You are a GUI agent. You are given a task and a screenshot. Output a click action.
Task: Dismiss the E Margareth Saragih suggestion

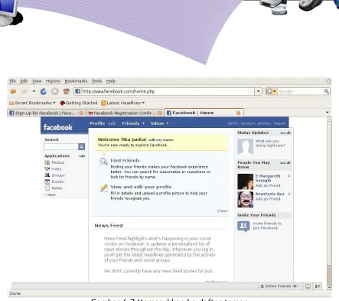289,176
